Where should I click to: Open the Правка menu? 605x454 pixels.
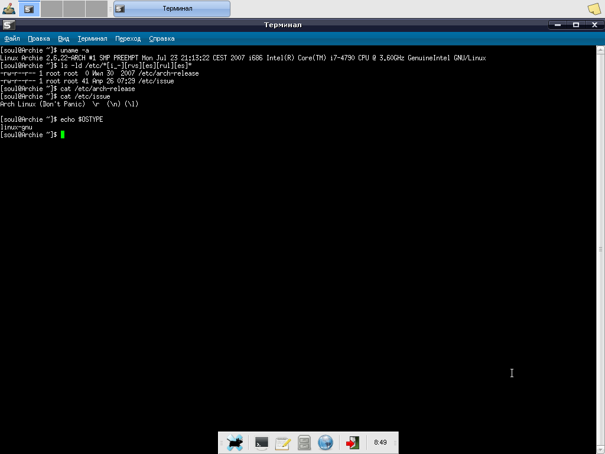(38, 38)
